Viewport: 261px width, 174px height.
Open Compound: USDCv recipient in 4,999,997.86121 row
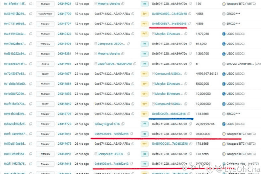[x=169, y=73]
